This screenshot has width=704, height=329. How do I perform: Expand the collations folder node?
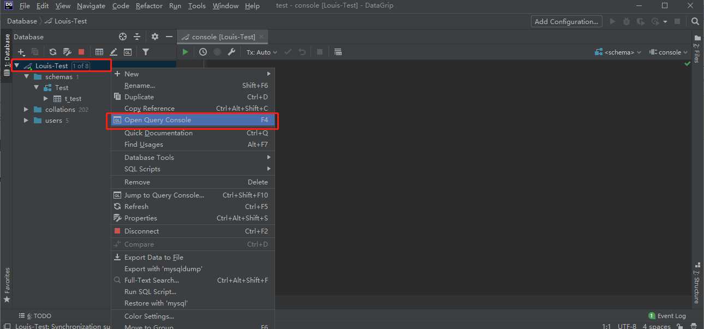tap(26, 110)
